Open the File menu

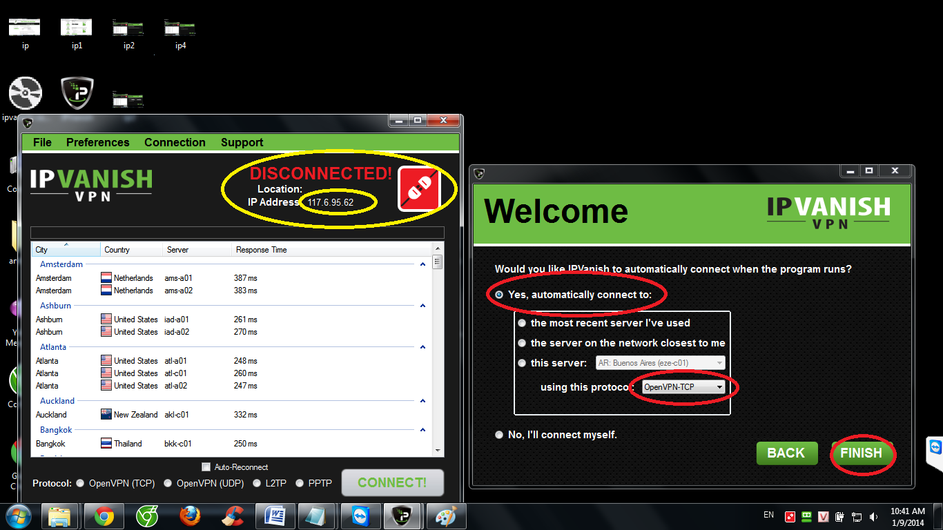(x=42, y=142)
